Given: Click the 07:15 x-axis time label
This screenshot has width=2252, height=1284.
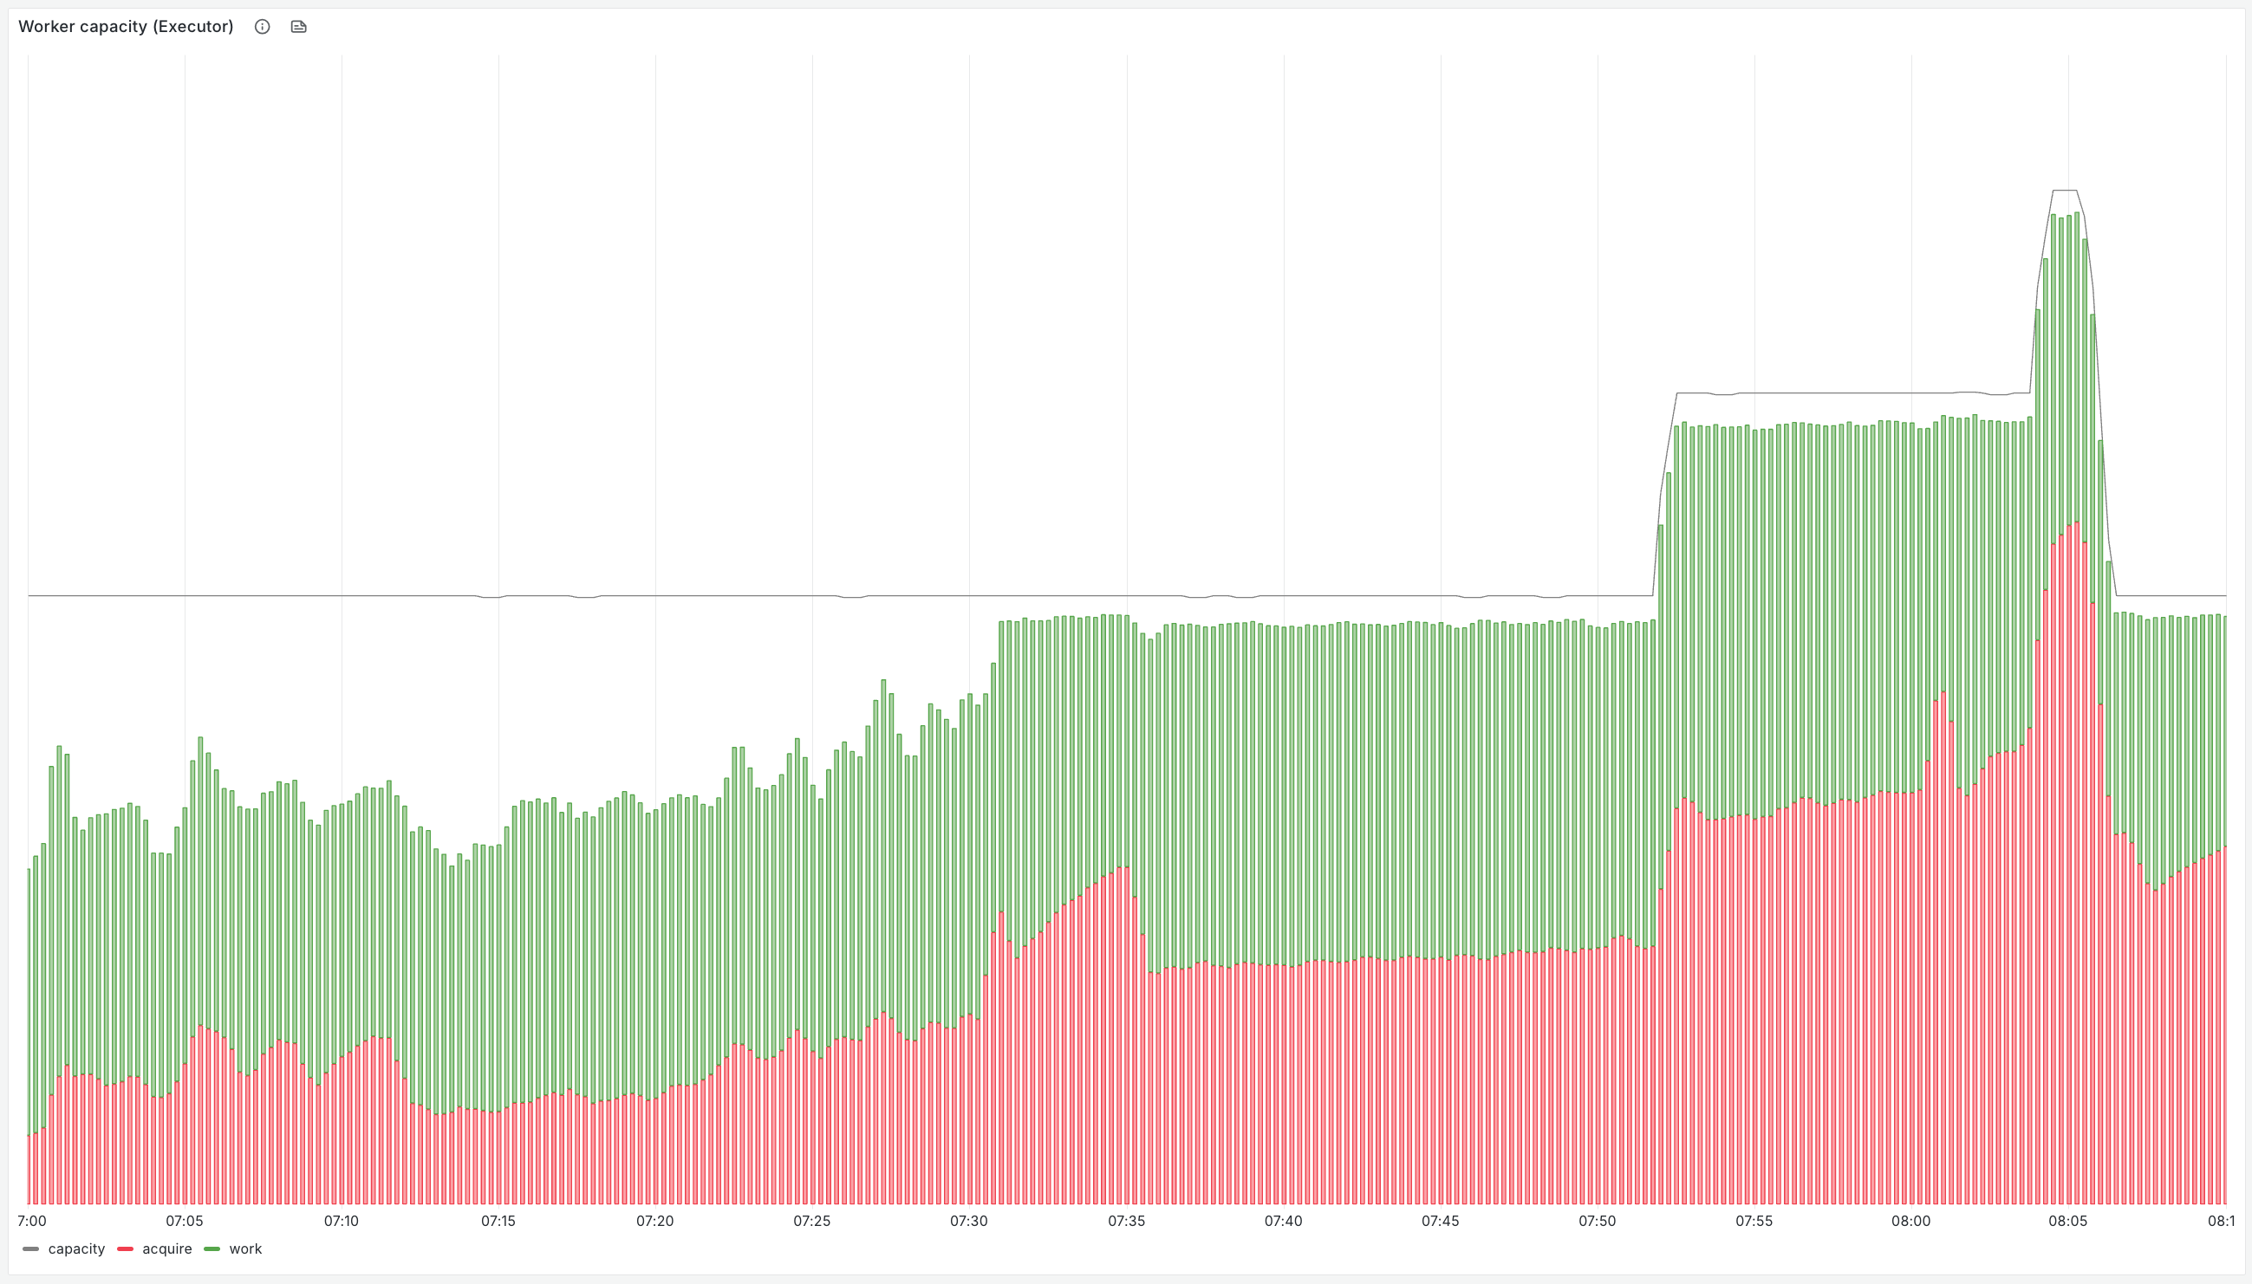Looking at the screenshot, I should pyautogui.click(x=498, y=1221).
